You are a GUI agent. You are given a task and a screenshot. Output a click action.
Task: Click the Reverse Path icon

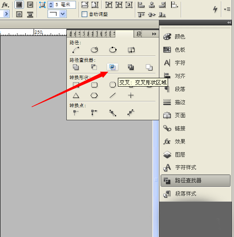pos(131,50)
